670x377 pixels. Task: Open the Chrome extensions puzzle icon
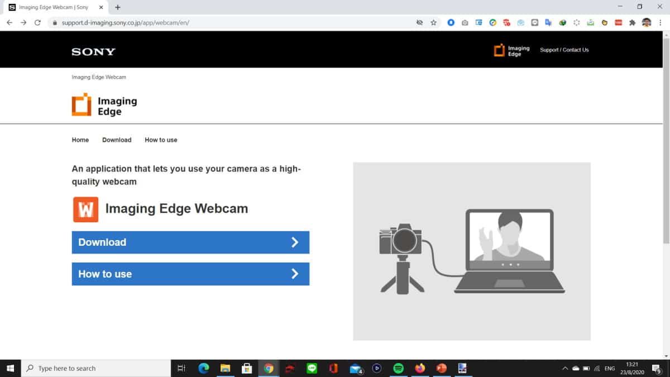(x=632, y=22)
